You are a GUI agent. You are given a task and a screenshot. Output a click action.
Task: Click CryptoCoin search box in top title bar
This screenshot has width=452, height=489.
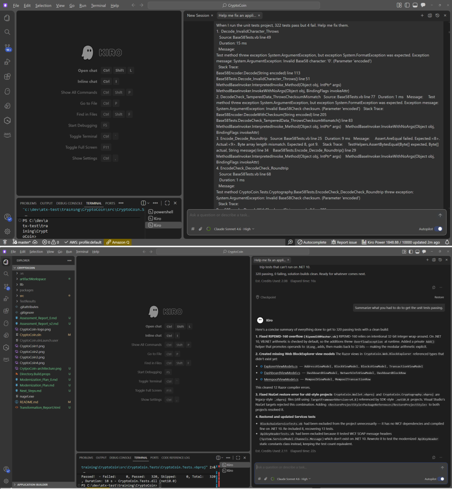234,5
